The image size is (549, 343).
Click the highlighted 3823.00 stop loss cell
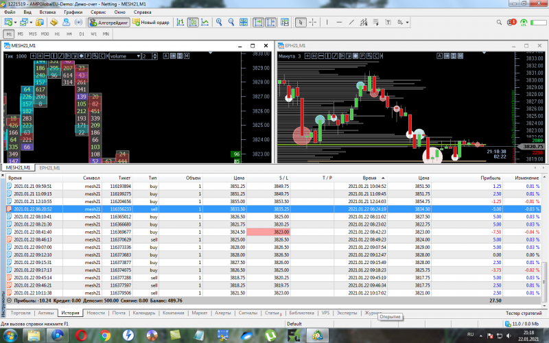pos(268,232)
